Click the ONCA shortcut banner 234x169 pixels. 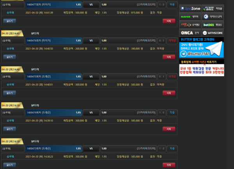click(190, 33)
